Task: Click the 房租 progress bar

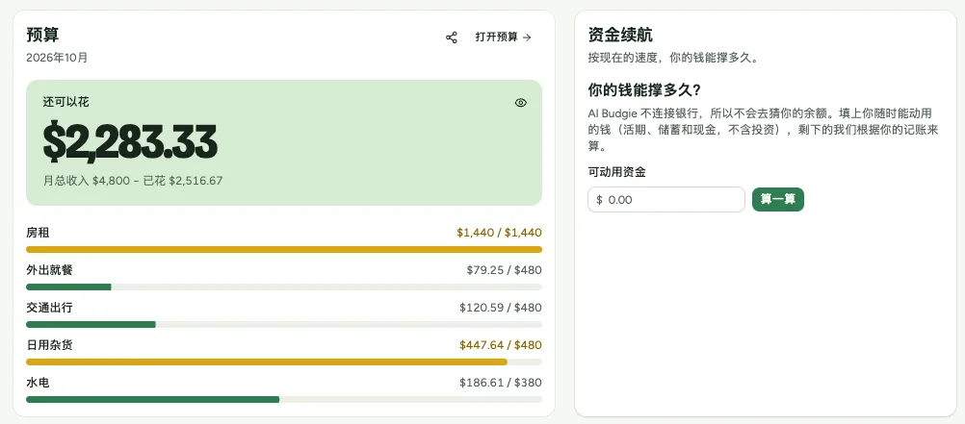Action: [x=284, y=249]
